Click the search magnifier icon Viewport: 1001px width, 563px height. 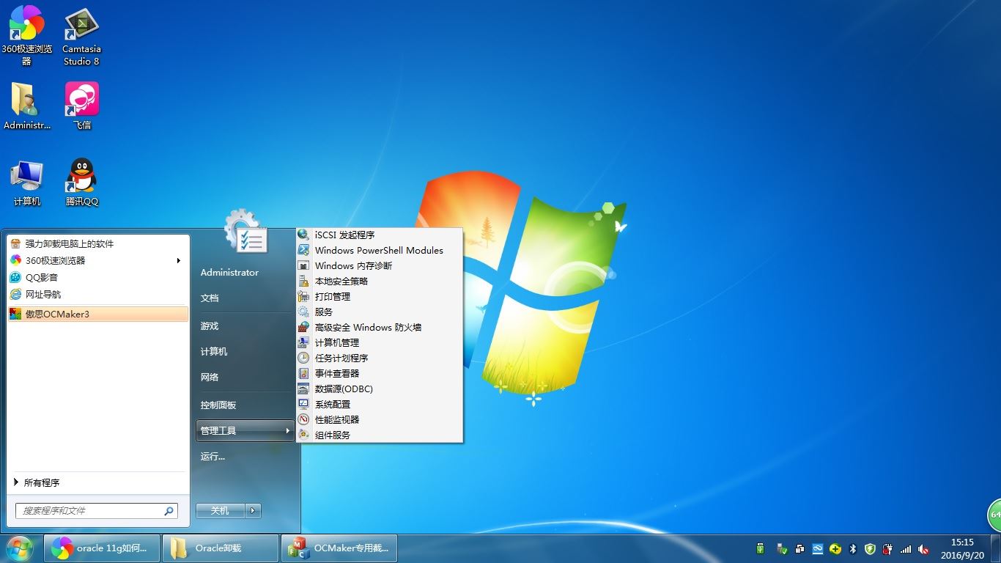[x=169, y=511]
